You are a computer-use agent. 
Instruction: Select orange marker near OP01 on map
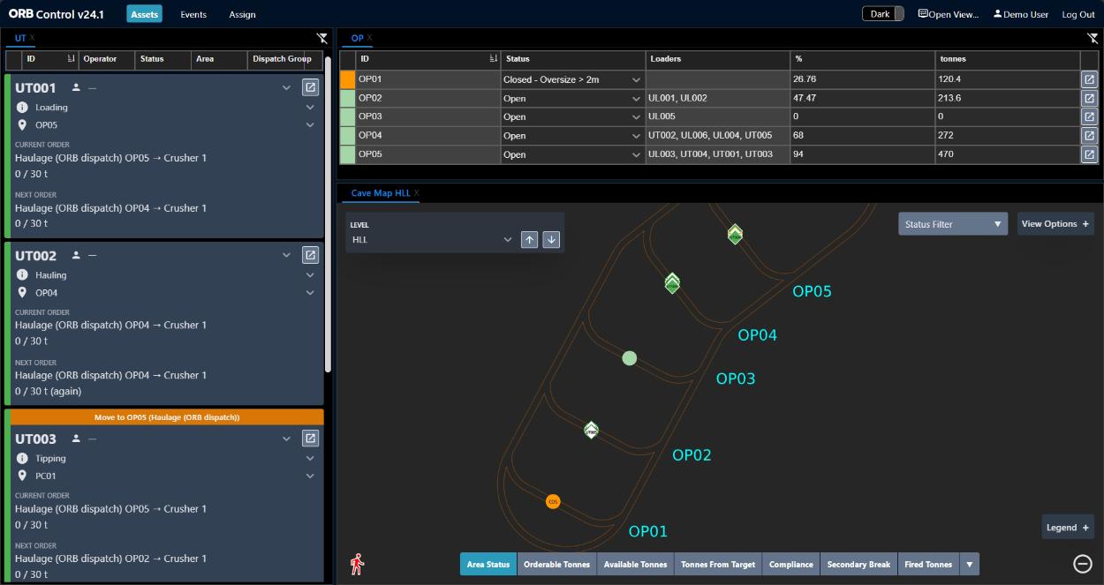point(553,501)
